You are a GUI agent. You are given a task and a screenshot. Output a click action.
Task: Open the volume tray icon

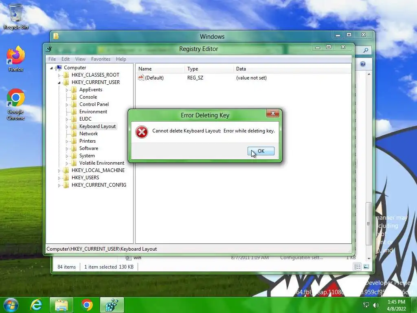point(376,305)
